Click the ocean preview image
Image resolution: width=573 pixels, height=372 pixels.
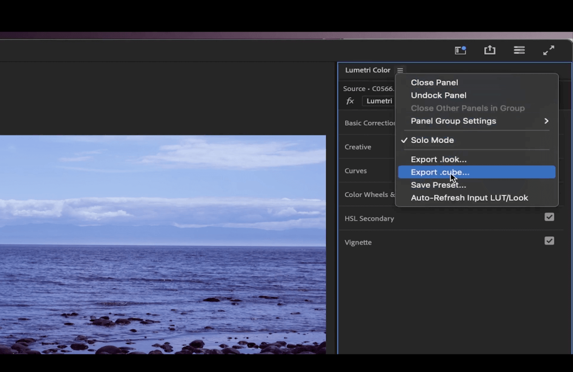[163, 244]
